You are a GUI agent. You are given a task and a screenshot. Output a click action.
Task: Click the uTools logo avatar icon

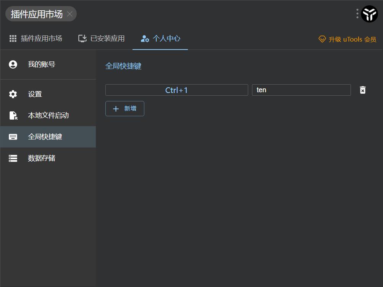click(x=369, y=14)
